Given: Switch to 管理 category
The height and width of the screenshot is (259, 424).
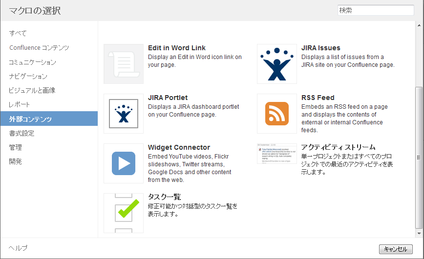Looking at the screenshot, I should pos(16,147).
